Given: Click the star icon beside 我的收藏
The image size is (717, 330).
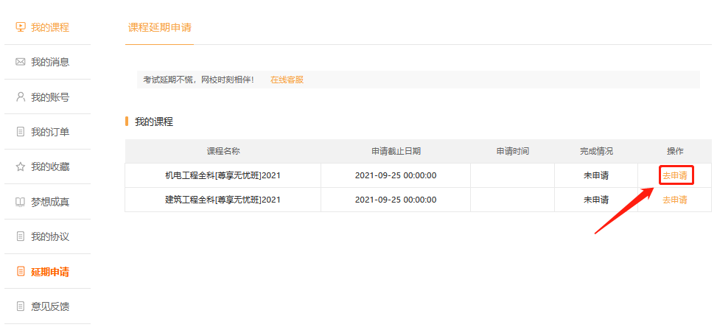Looking at the screenshot, I should [x=21, y=166].
